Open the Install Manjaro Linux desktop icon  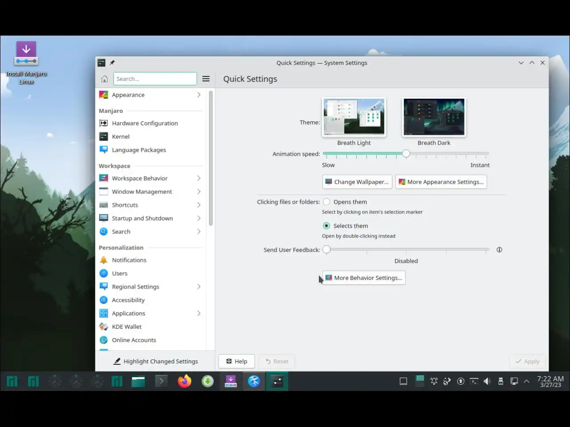click(26, 62)
